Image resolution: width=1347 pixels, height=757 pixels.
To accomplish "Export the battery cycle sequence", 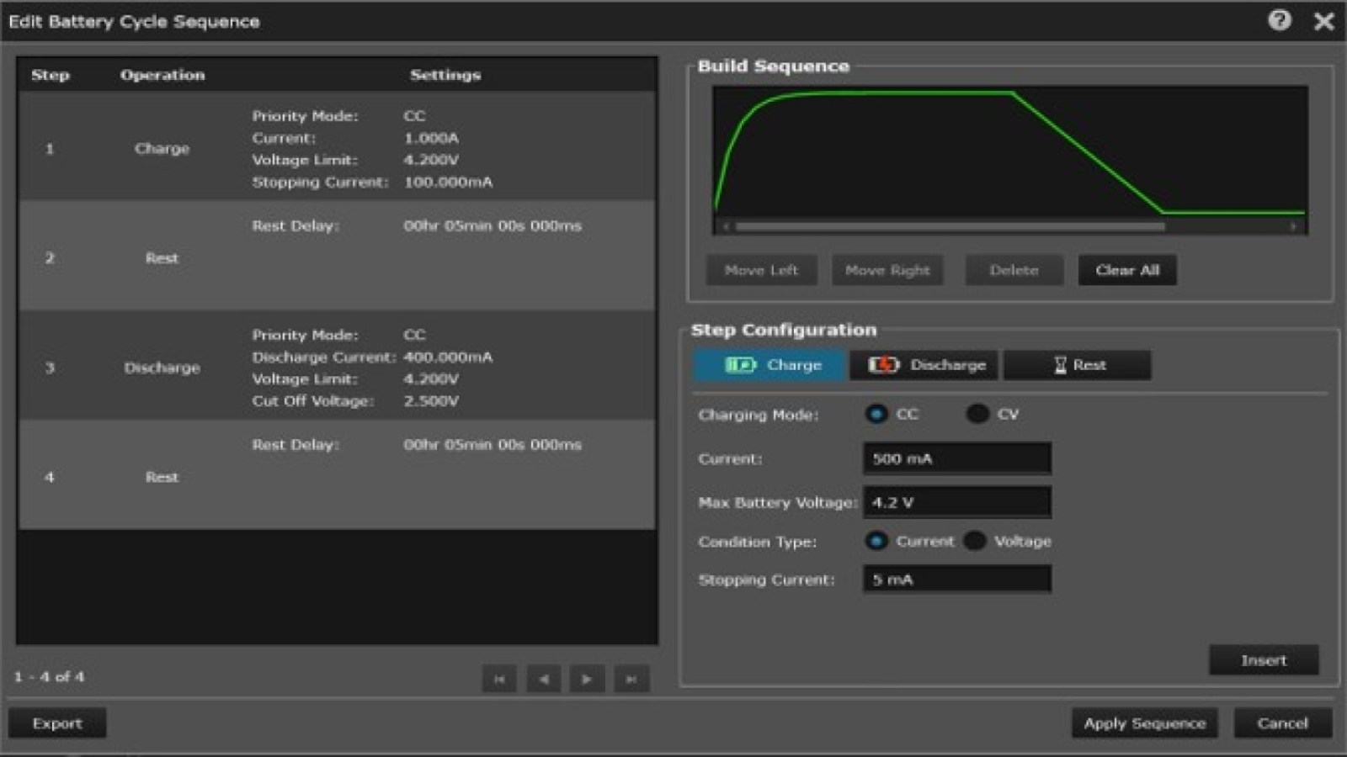I will (x=56, y=722).
